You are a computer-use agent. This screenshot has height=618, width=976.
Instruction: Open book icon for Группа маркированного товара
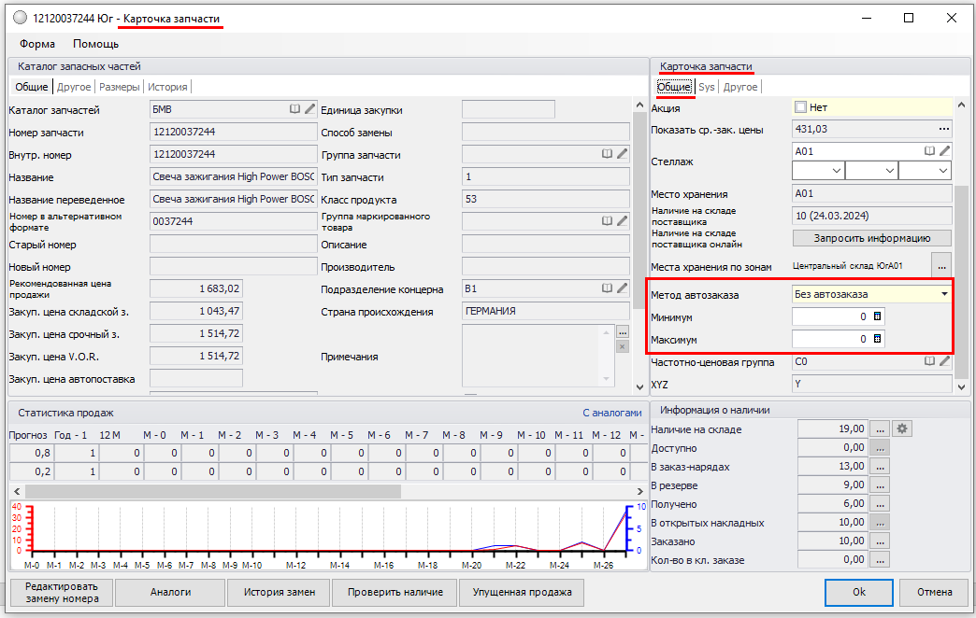608,221
